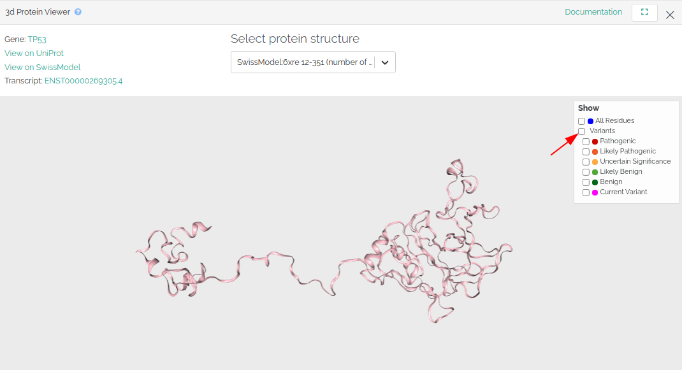
Task: Click the View on SwissModel link
Action: [x=42, y=68]
